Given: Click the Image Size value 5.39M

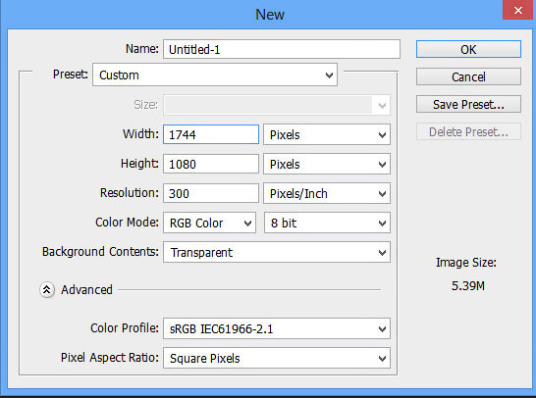Looking at the screenshot, I should click(x=468, y=285).
